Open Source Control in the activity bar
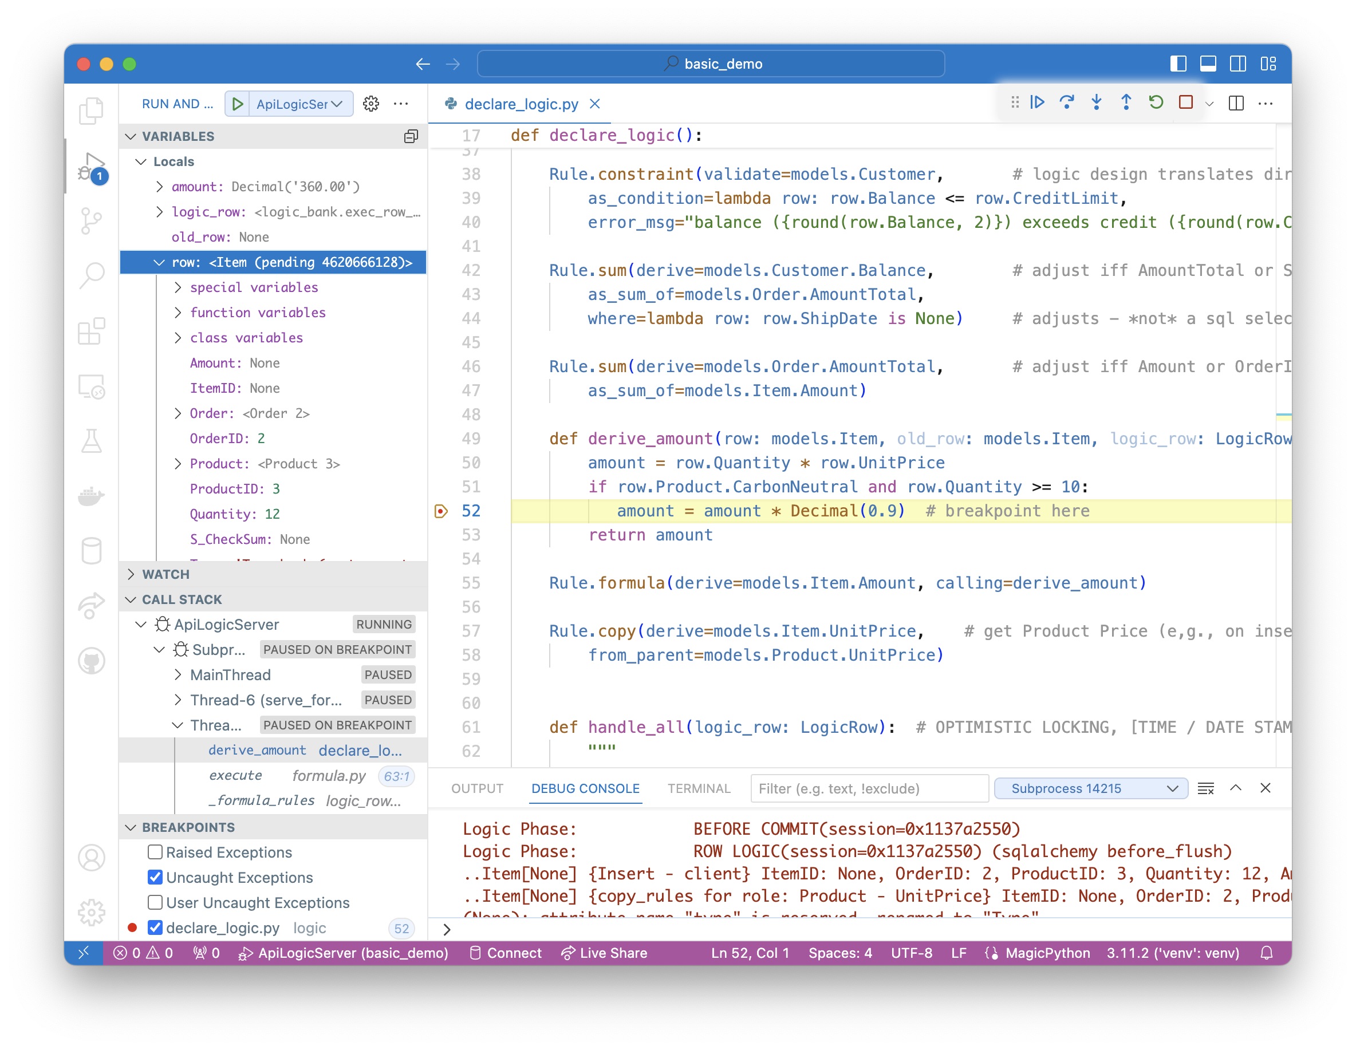The height and width of the screenshot is (1050, 1356). 91,220
